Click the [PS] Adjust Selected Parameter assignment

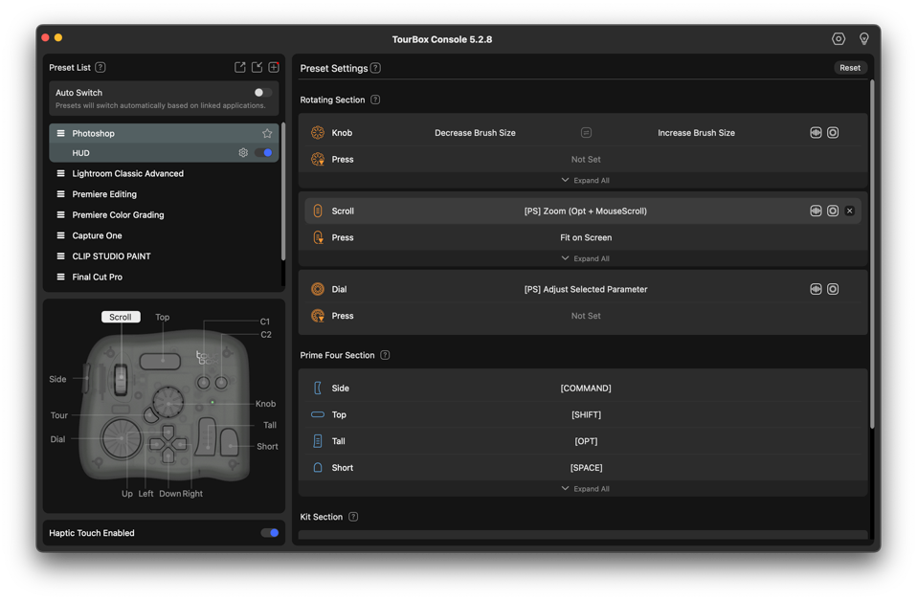586,289
